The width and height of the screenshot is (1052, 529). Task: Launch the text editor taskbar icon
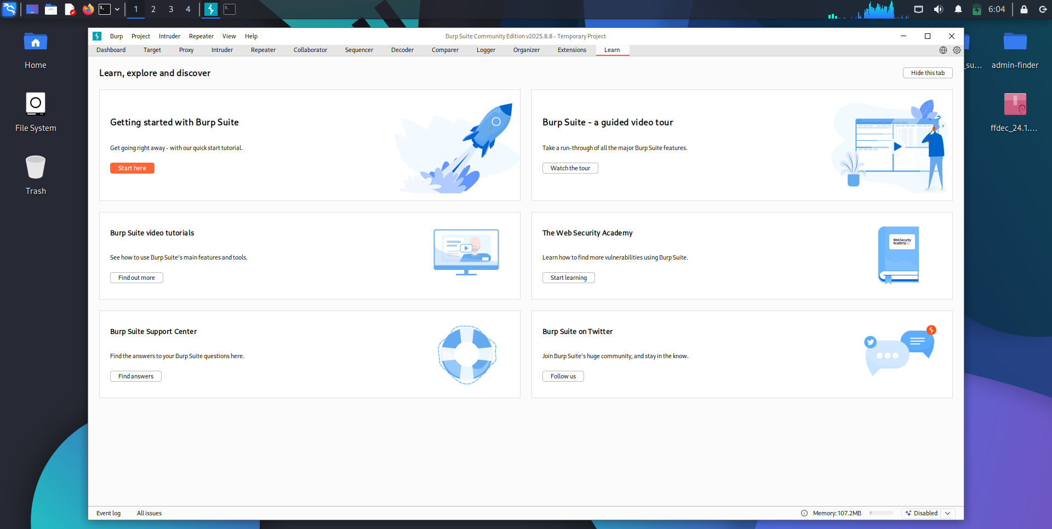[x=70, y=9]
